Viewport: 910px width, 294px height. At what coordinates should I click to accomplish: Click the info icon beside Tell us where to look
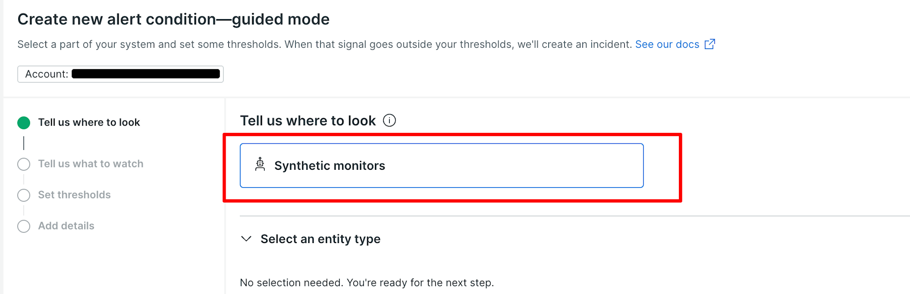[389, 121]
